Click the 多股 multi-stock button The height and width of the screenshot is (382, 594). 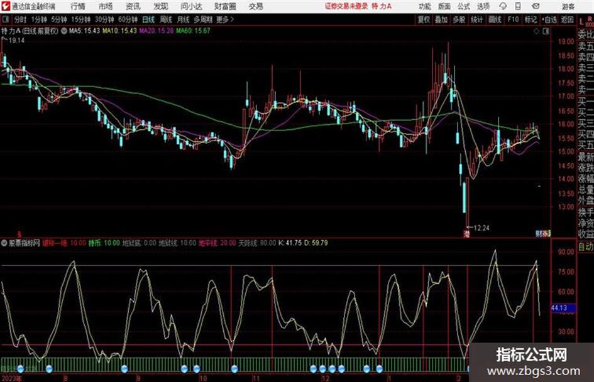pyautogui.click(x=459, y=19)
